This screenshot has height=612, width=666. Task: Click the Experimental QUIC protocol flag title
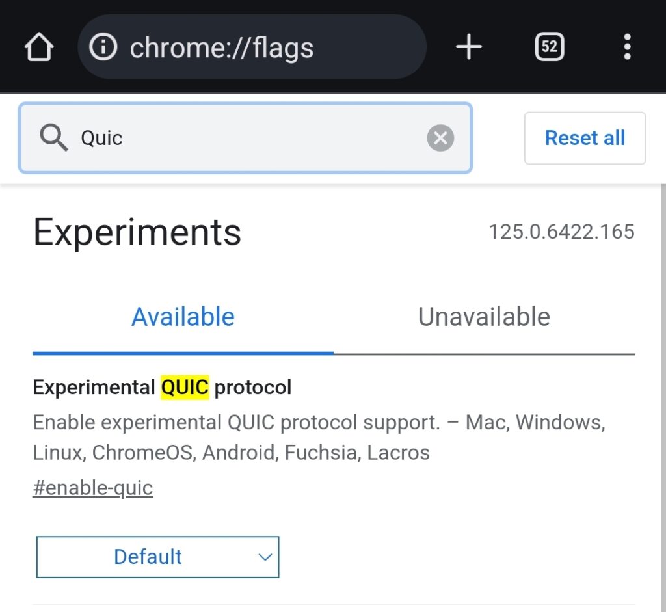162,388
